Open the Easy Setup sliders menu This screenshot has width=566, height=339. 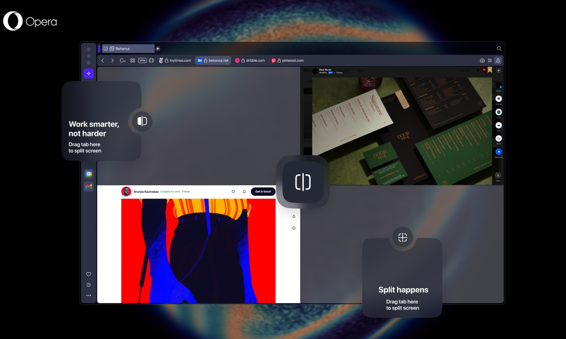pos(490,61)
